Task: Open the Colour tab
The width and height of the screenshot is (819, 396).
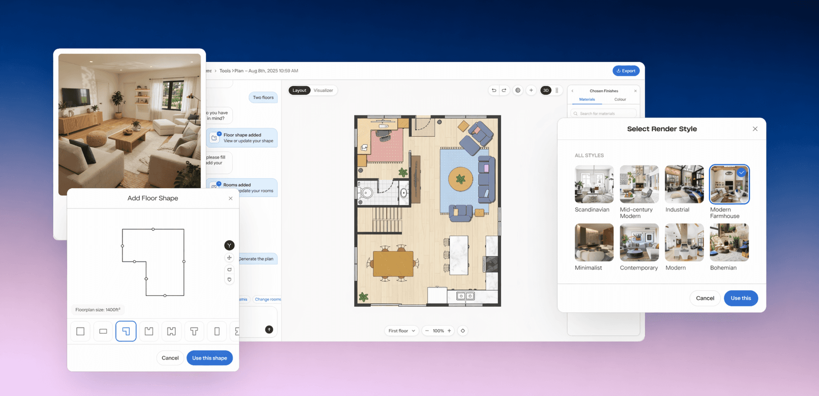Action: [620, 99]
